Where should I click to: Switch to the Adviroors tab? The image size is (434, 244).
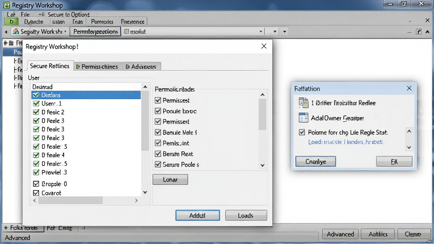pyautogui.click(x=141, y=67)
